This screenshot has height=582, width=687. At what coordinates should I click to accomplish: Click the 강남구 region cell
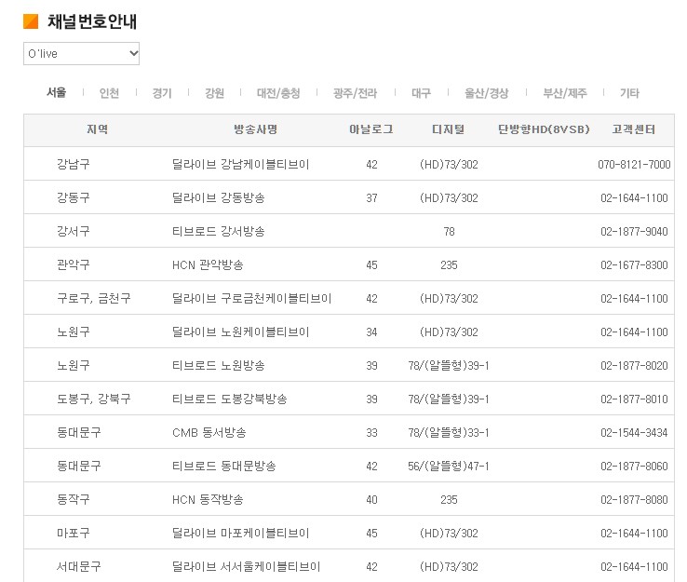pos(74,164)
